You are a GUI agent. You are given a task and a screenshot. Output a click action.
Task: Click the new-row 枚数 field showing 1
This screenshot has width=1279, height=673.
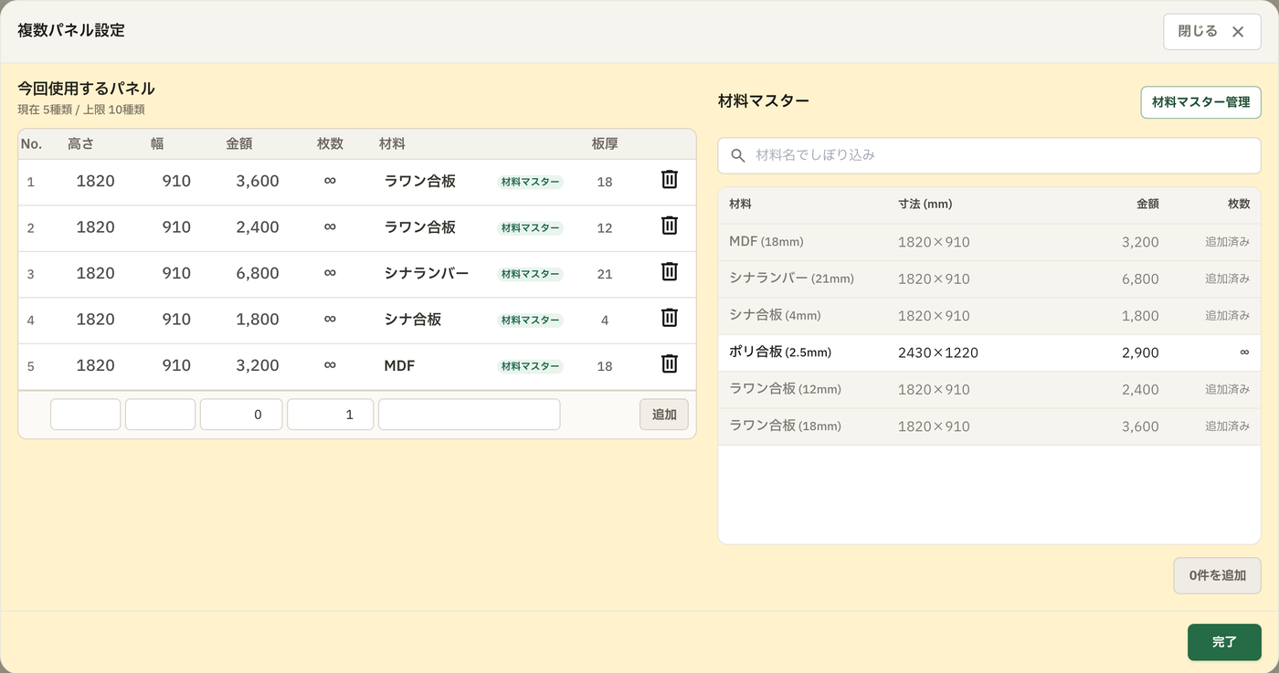coord(330,415)
